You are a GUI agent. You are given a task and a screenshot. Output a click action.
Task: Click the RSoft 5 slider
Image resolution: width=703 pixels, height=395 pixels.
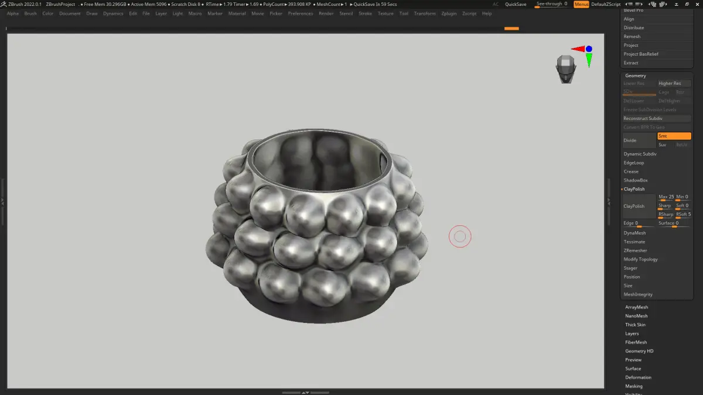pos(683,215)
